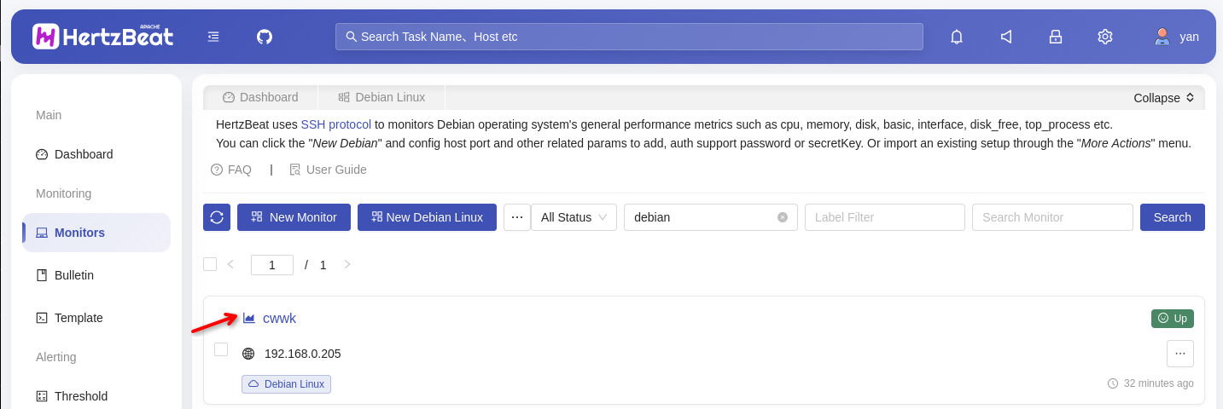The width and height of the screenshot is (1223, 409).
Task: Open the cwwk card's ellipsis menu
Action: 1179,354
